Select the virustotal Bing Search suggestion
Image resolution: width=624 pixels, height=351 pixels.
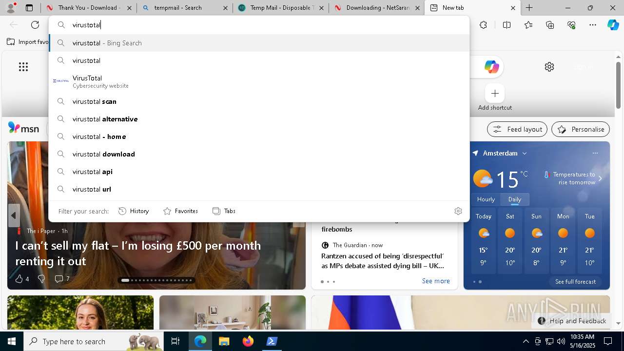259,43
